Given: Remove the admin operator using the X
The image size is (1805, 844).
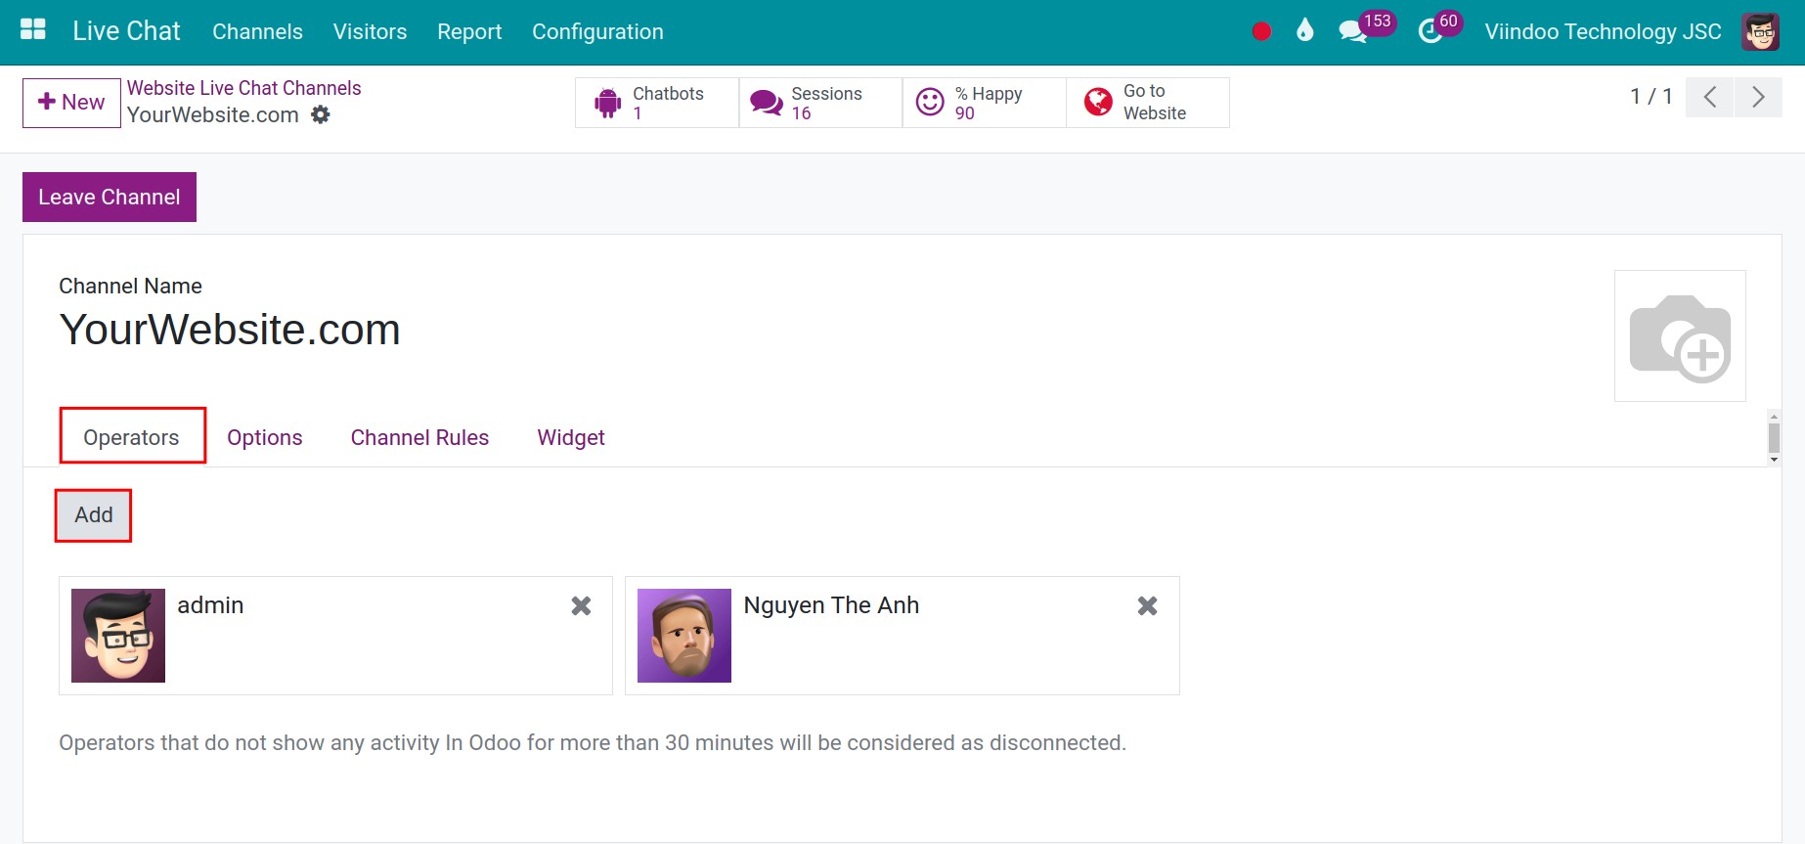Looking at the screenshot, I should (x=581, y=606).
